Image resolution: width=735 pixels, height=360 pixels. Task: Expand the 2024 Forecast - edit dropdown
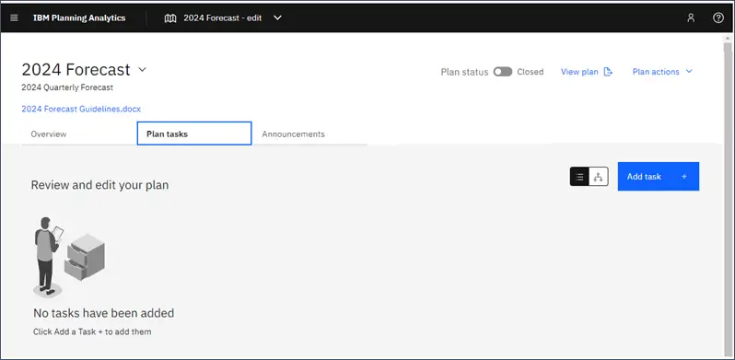[x=277, y=17]
